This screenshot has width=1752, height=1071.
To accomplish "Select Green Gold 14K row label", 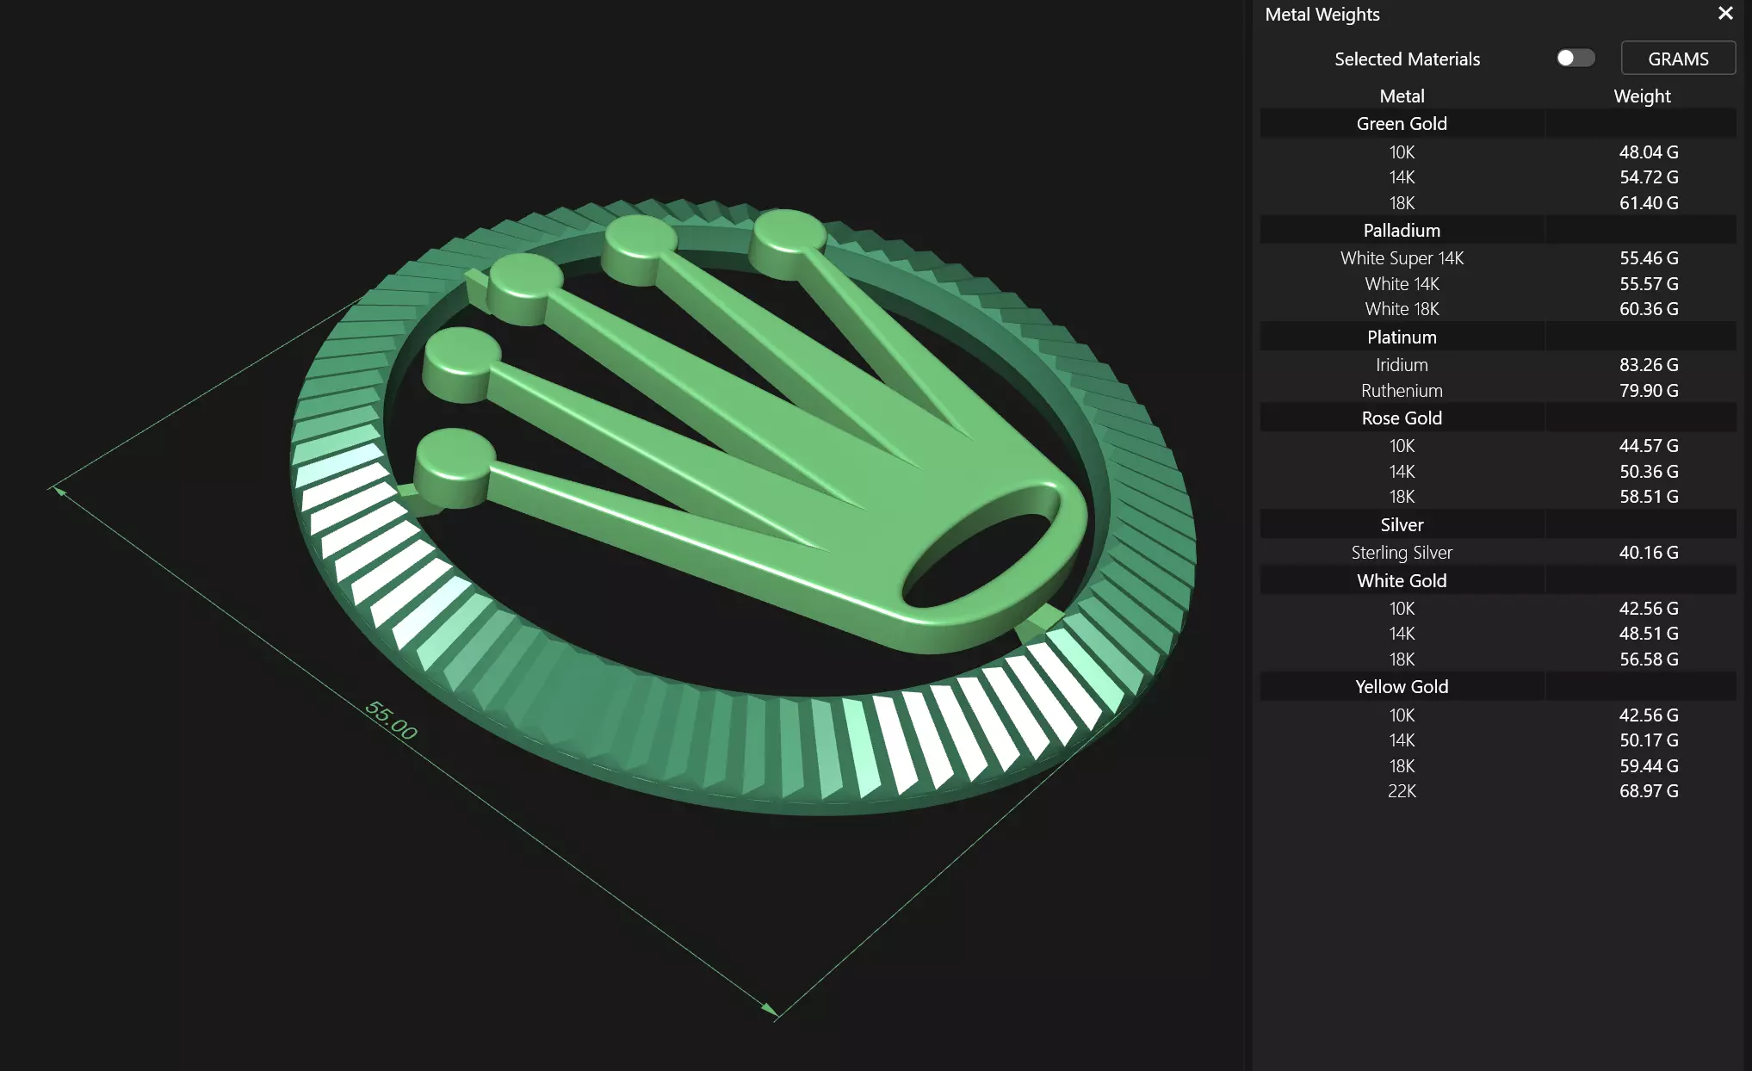I will (x=1402, y=177).
